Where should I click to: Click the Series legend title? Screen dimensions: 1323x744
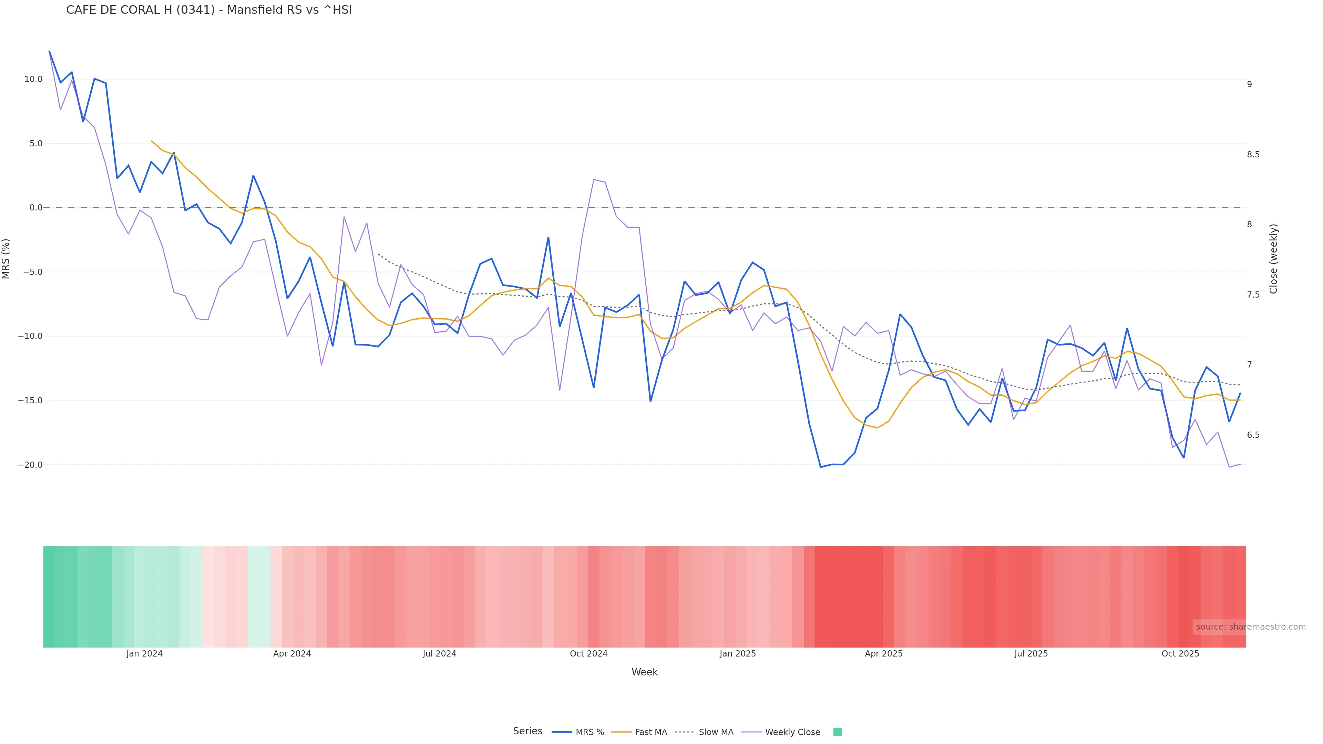[527, 731]
